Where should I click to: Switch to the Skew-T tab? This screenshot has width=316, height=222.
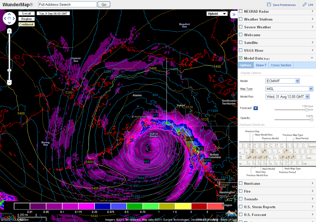(x=261, y=65)
